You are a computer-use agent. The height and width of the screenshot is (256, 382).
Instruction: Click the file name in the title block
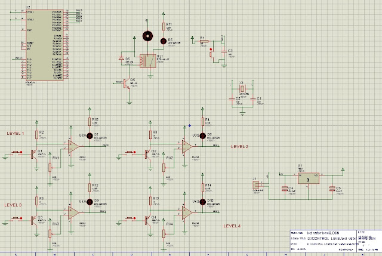tap(323, 233)
